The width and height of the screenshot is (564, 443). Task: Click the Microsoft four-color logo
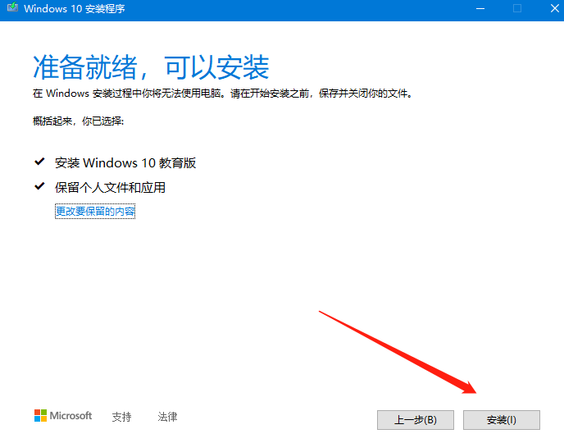(41, 416)
